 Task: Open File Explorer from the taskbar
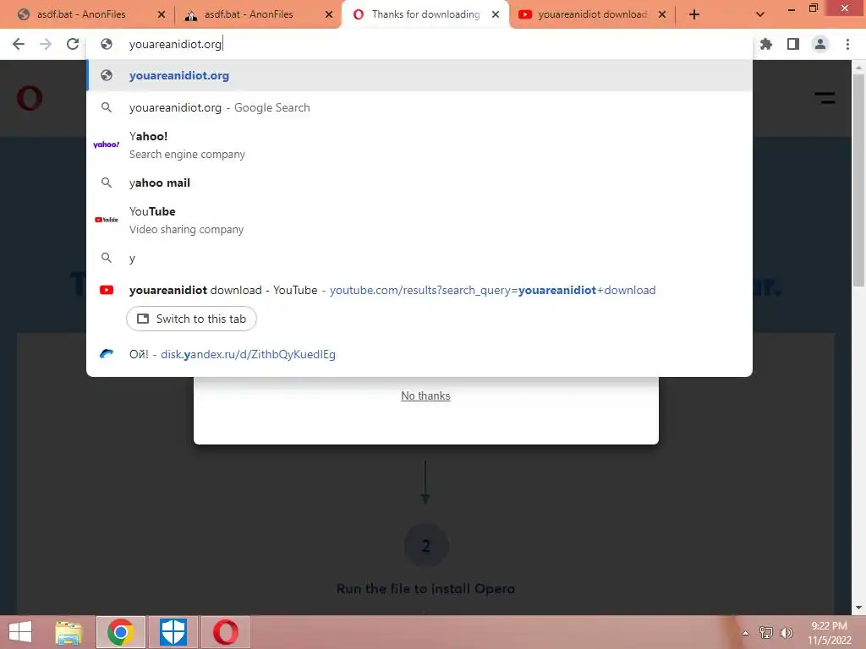pos(69,632)
